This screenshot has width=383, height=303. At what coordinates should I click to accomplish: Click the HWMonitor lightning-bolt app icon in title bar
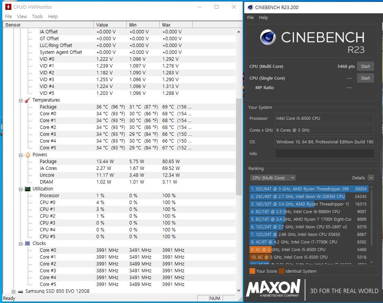pos(8,7)
